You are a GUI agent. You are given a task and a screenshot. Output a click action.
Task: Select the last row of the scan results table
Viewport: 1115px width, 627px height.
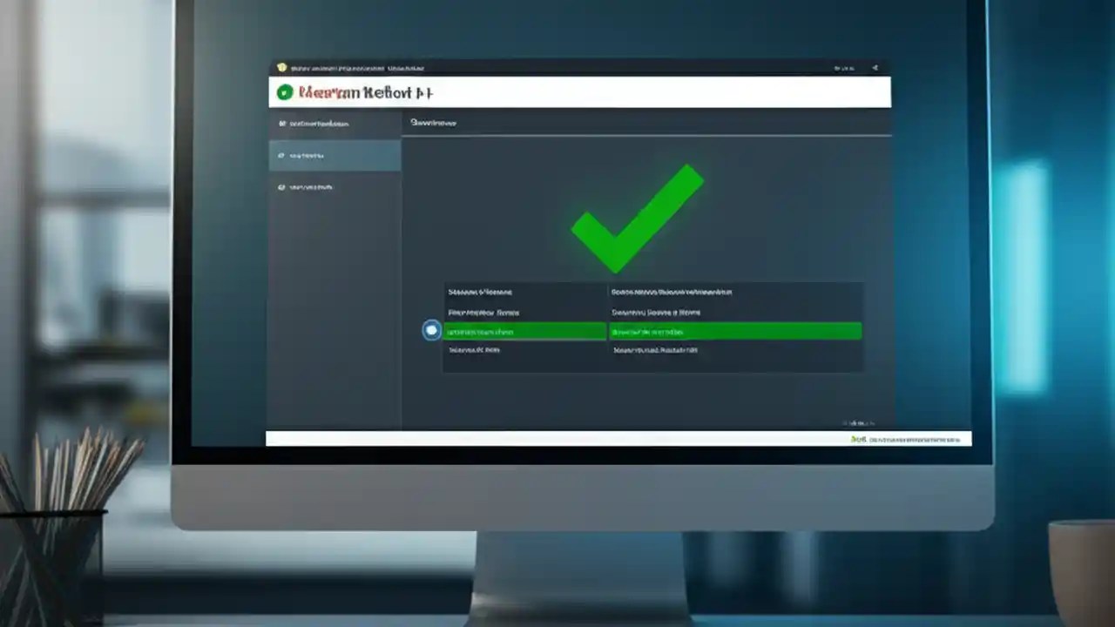click(x=649, y=349)
